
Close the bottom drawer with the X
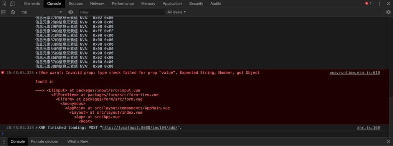388,141
